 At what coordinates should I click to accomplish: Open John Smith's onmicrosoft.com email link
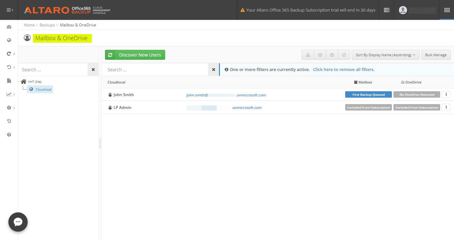[226, 95]
